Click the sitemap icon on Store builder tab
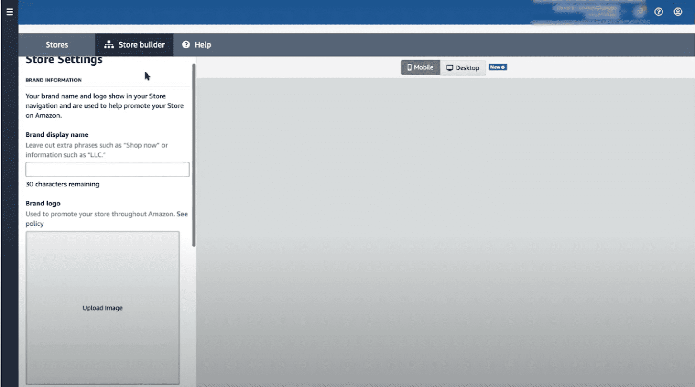 [x=109, y=45]
